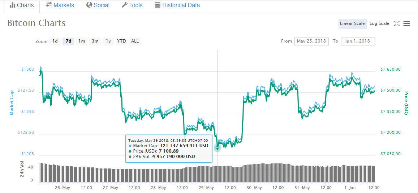Click the $125B axis label
The width and height of the screenshot is (418, 193).
pyautogui.click(x=28, y=111)
